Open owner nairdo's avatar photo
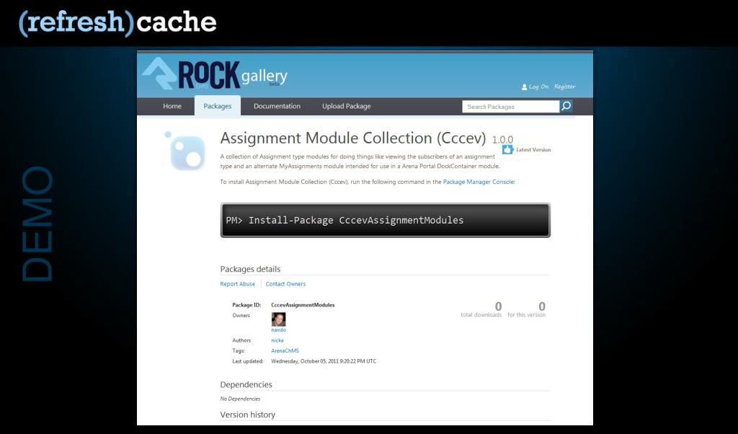The width and height of the screenshot is (738, 434). click(x=278, y=319)
